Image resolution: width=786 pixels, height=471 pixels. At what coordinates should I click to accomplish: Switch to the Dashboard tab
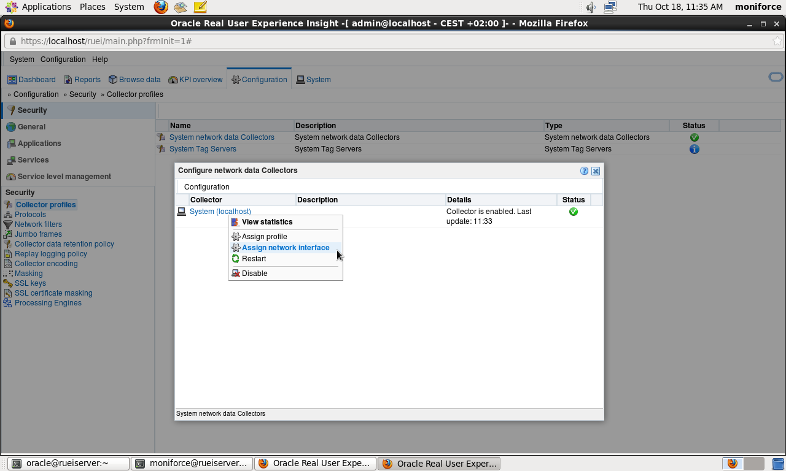(x=31, y=80)
